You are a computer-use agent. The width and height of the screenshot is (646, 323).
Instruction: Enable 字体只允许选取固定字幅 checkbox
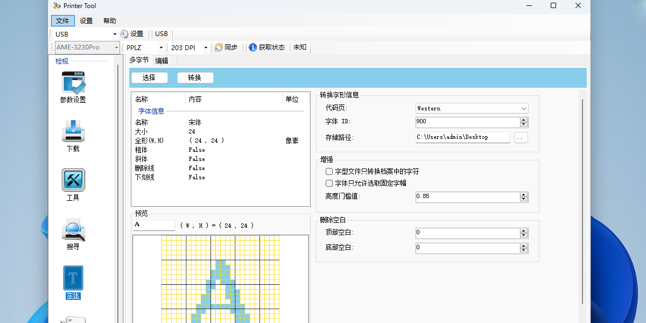tap(329, 184)
